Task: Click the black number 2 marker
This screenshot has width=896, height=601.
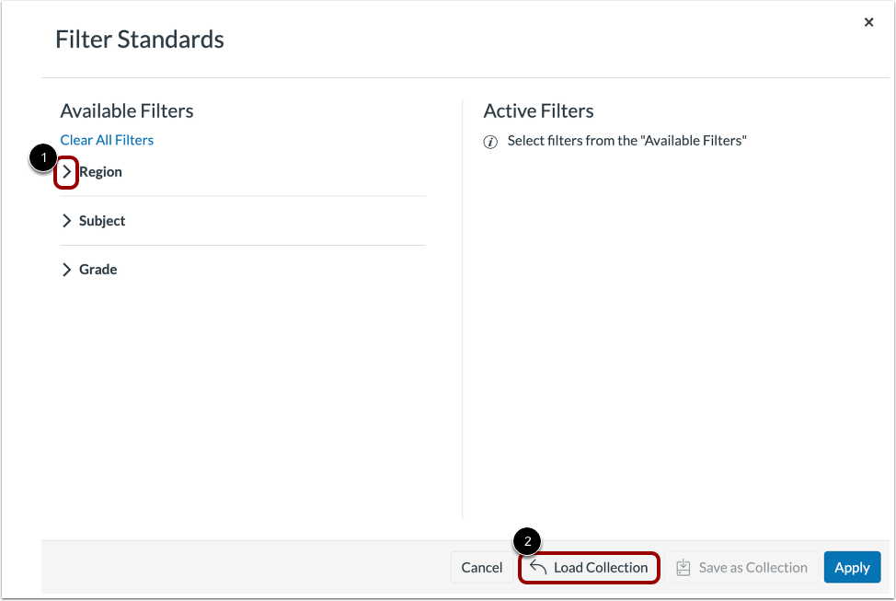Action: tap(527, 541)
